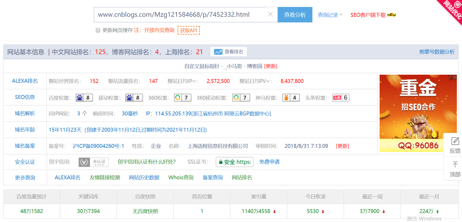This screenshot has width=462, height=222.
Task: Click the red down arrow beside 1140万4558
Action: coord(275,211)
